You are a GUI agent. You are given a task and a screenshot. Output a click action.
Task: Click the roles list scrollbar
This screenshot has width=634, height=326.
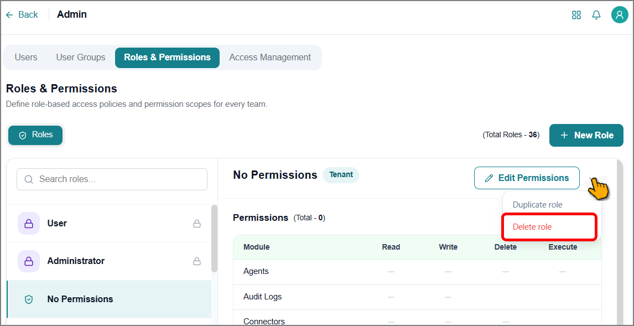point(214,239)
